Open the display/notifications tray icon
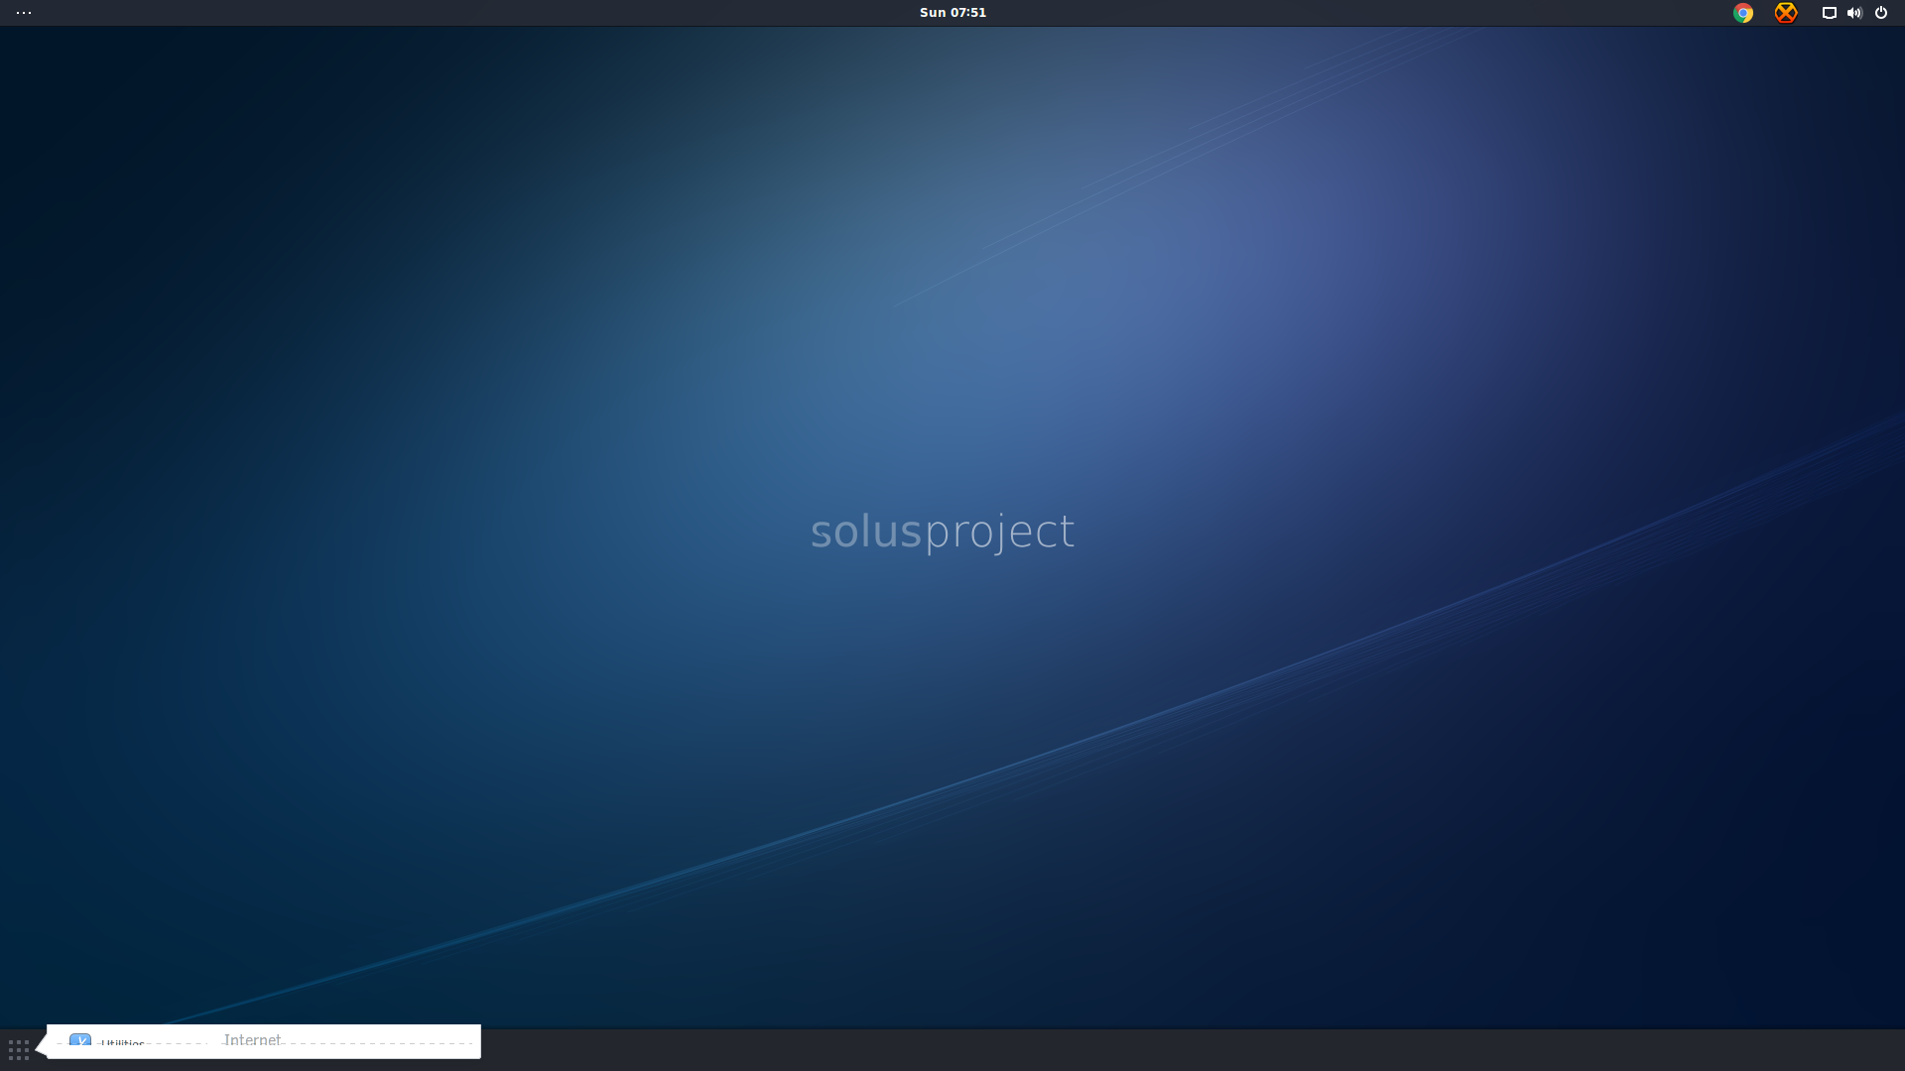The image size is (1905, 1071). [1829, 13]
